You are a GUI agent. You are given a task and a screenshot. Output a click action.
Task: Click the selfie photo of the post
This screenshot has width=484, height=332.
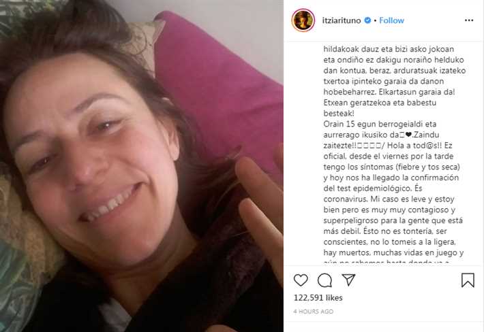click(142, 166)
